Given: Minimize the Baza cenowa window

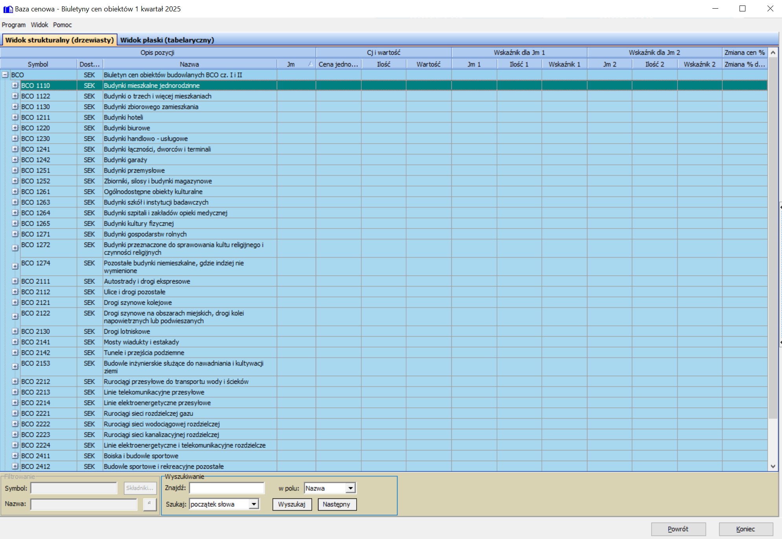Looking at the screenshot, I should (715, 9).
